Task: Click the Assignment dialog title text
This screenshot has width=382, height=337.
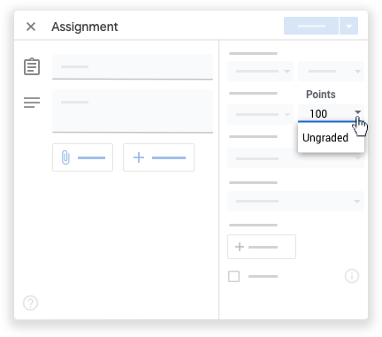Action: (x=85, y=27)
